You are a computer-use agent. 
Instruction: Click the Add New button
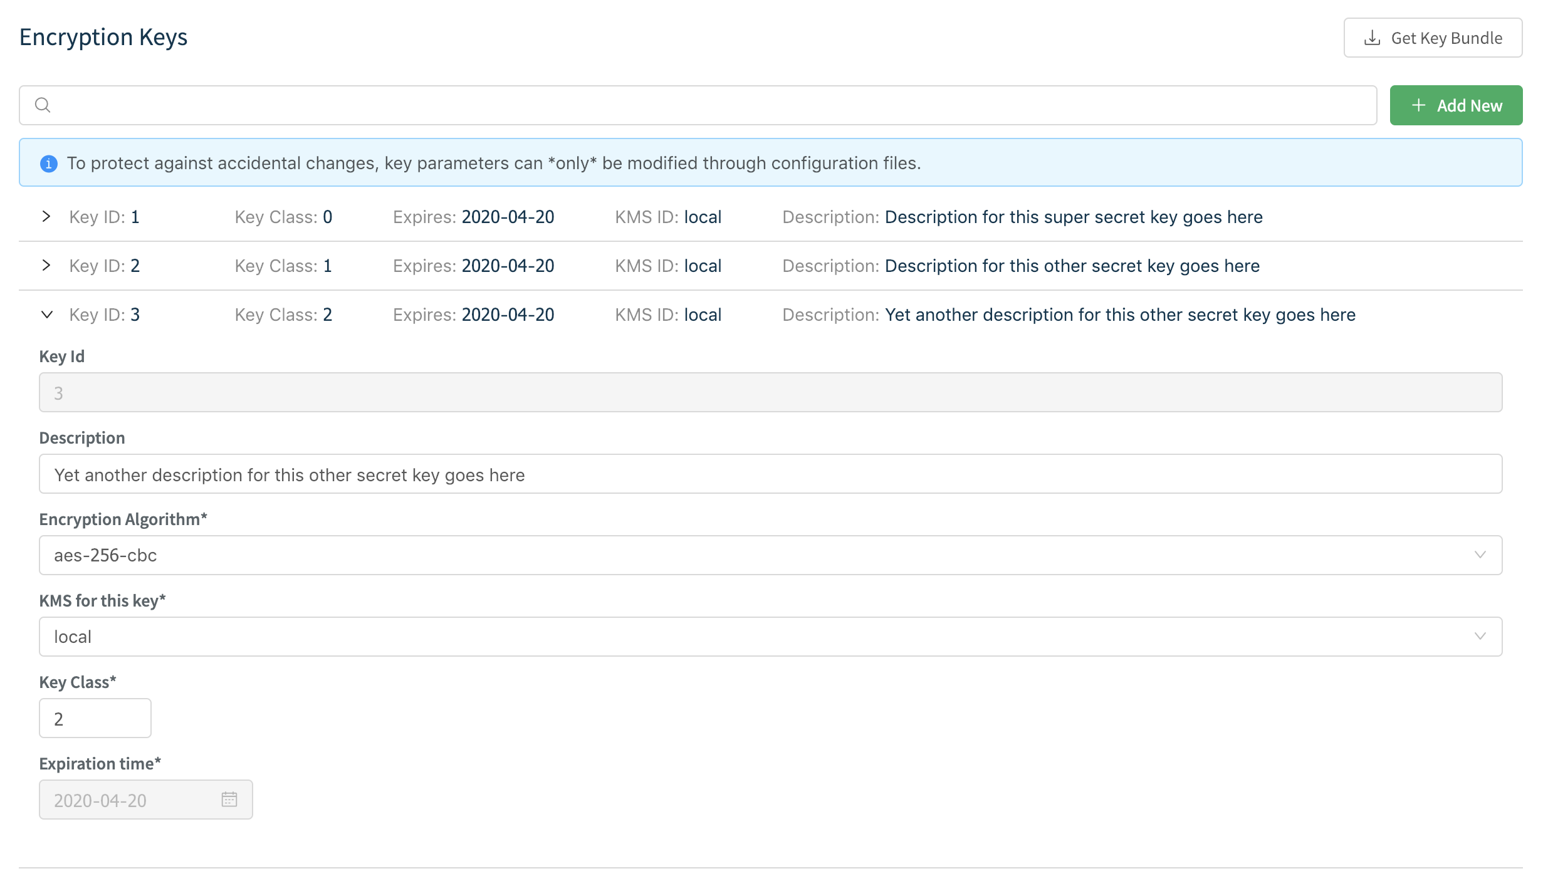(x=1455, y=105)
